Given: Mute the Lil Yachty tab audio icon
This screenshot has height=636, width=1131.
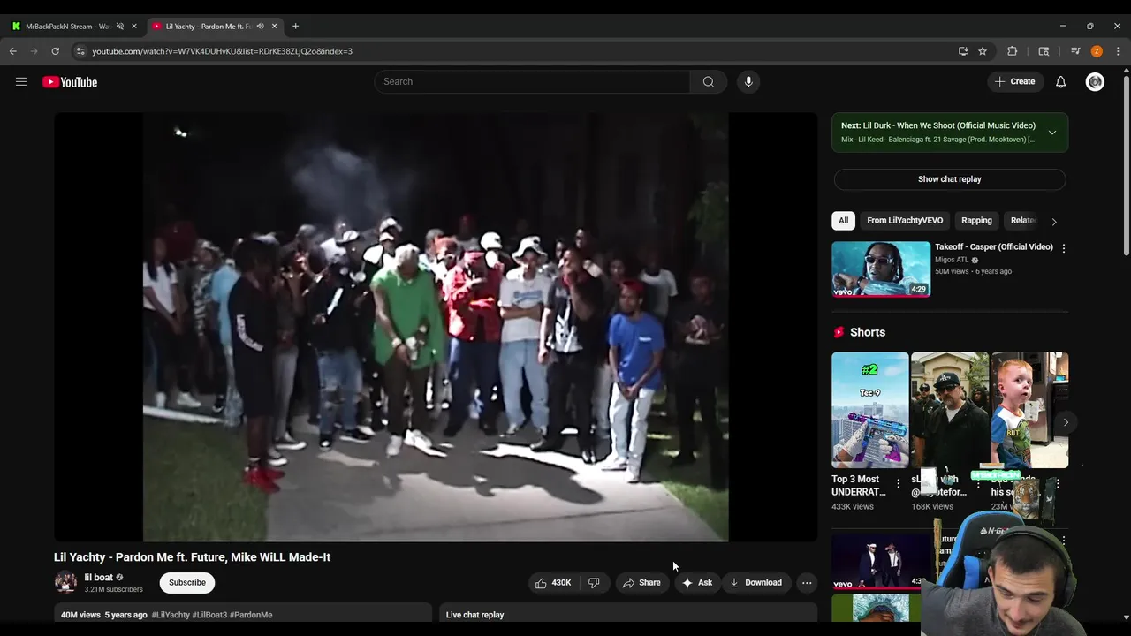Looking at the screenshot, I should pyautogui.click(x=260, y=26).
